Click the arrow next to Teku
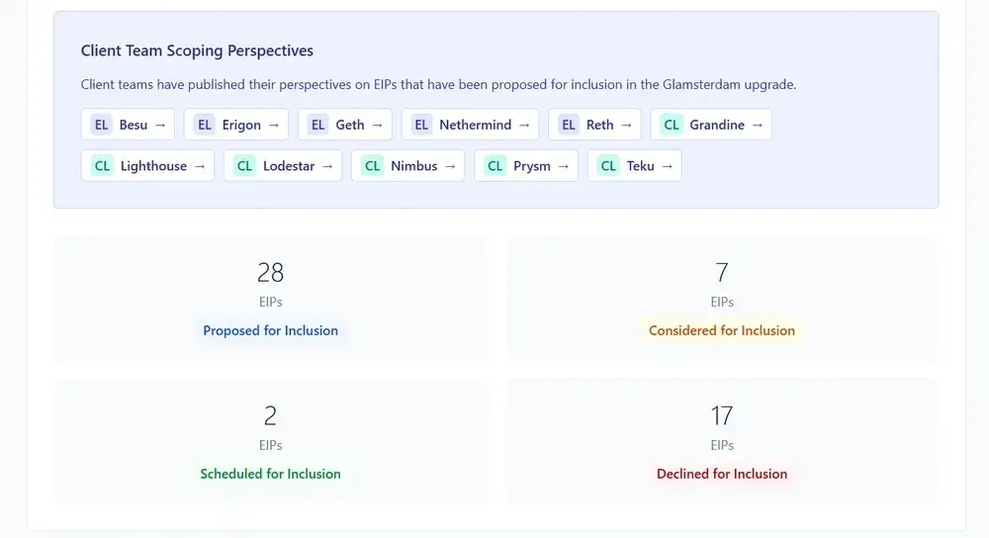 pyautogui.click(x=668, y=166)
